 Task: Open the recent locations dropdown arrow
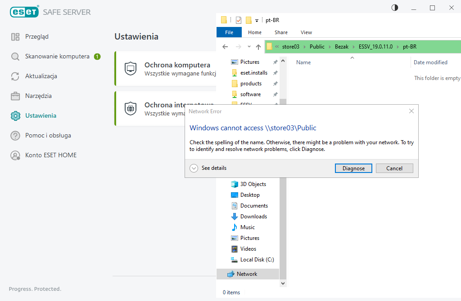tap(250, 47)
